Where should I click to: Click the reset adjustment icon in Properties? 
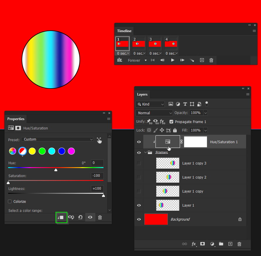pyautogui.click(x=80, y=217)
